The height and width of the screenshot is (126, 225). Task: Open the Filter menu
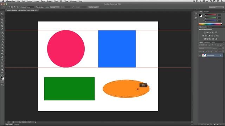(56, 1)
